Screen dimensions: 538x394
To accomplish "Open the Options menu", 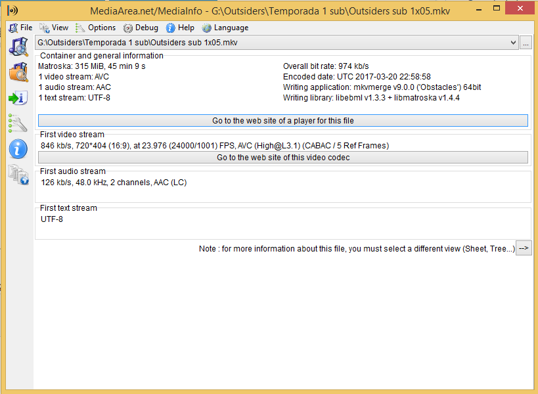I will [96, 28].
